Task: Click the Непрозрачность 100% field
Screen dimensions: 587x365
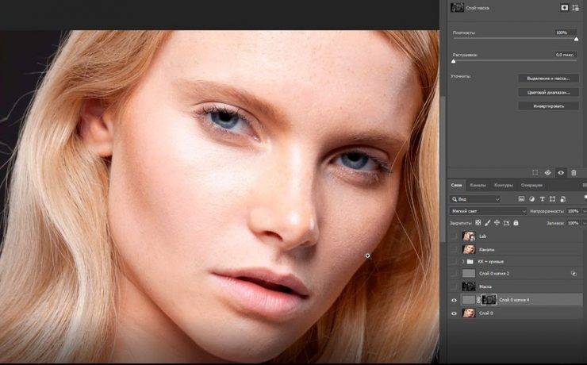Action: click(x=573, y=211)
